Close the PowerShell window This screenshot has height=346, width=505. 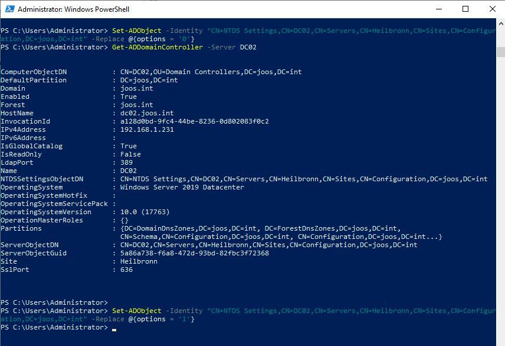tap(492, 9)
